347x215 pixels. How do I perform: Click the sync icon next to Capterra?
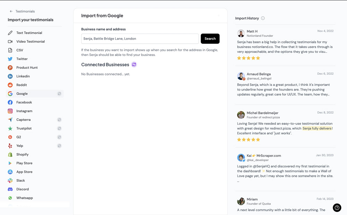click(x=59, y=120)
